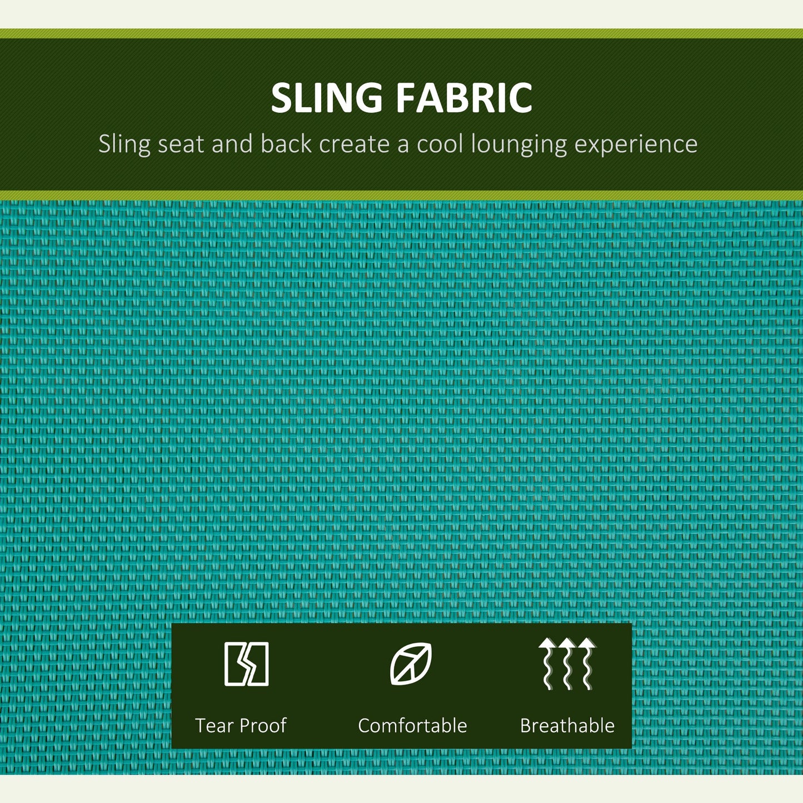The height and width of the screenshot is (803, 803).
Task: Click the word "FABRIC" in the heading
Action: [x=464, y=98]
